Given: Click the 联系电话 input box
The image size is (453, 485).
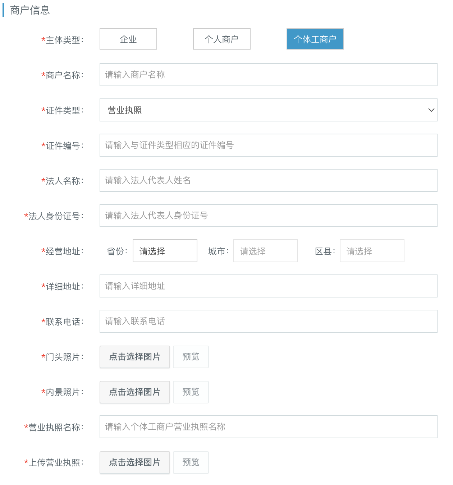Looking at the screenshot, I should 269,321.
